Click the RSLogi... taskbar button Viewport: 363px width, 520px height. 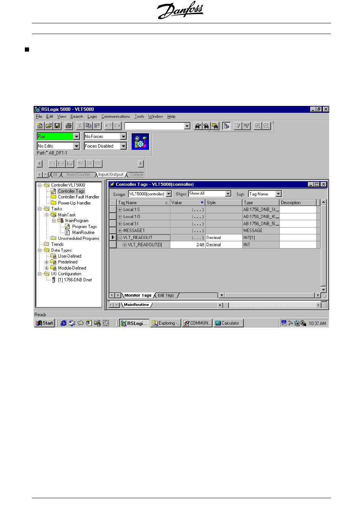(134, 323)
